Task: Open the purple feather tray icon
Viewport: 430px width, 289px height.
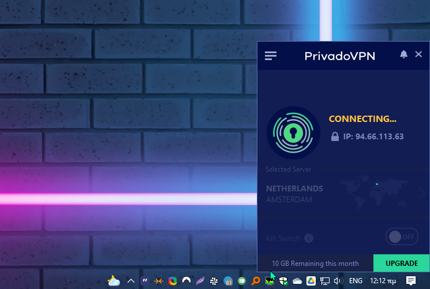Action: point(200,281)
